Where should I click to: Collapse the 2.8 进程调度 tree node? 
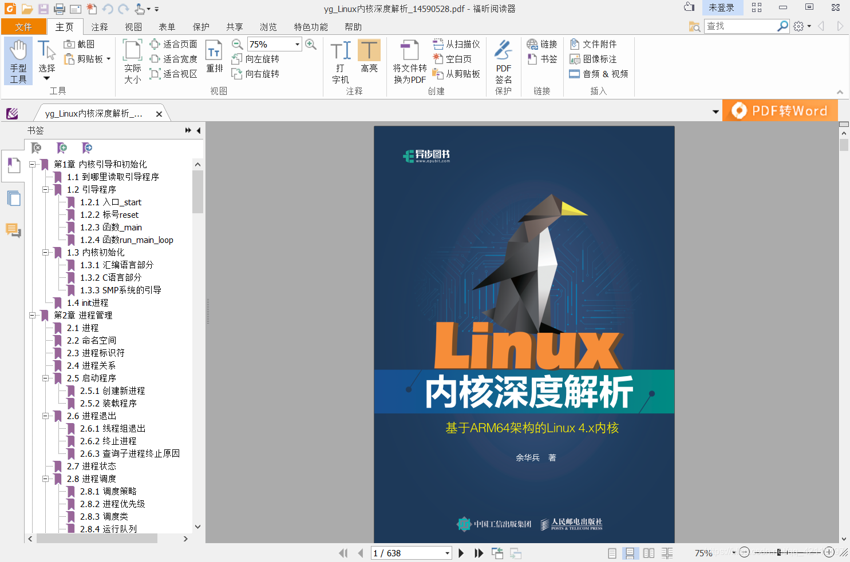(x=46, y=479)
